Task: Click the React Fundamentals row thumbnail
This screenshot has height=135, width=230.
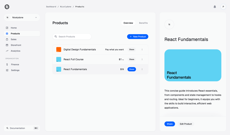Action: point(59,69)
